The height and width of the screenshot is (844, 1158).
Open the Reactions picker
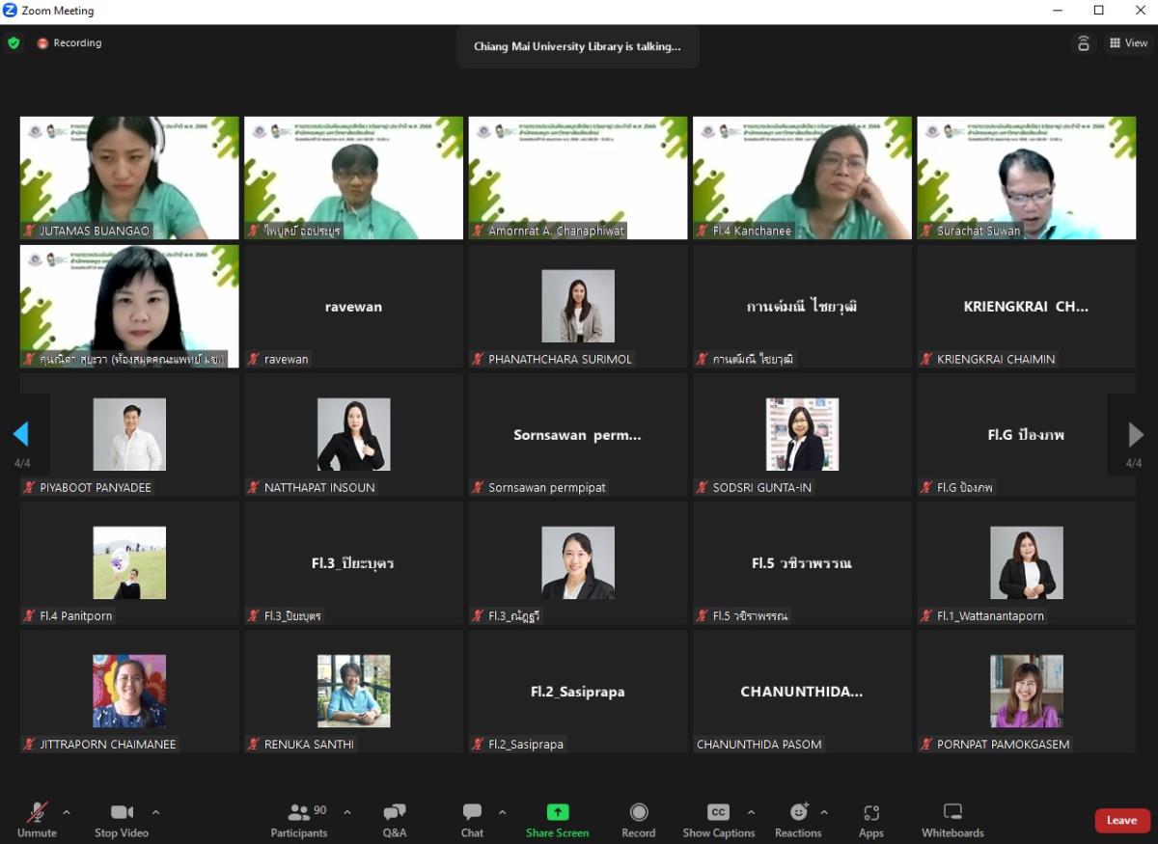pyautogui.click(x=798, y=820)
